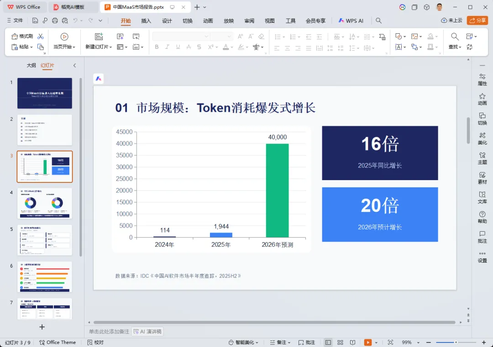This screenshot has height=347, width=493.
Task: Increase font size A+ icon
Action: (x=240, y=36)
